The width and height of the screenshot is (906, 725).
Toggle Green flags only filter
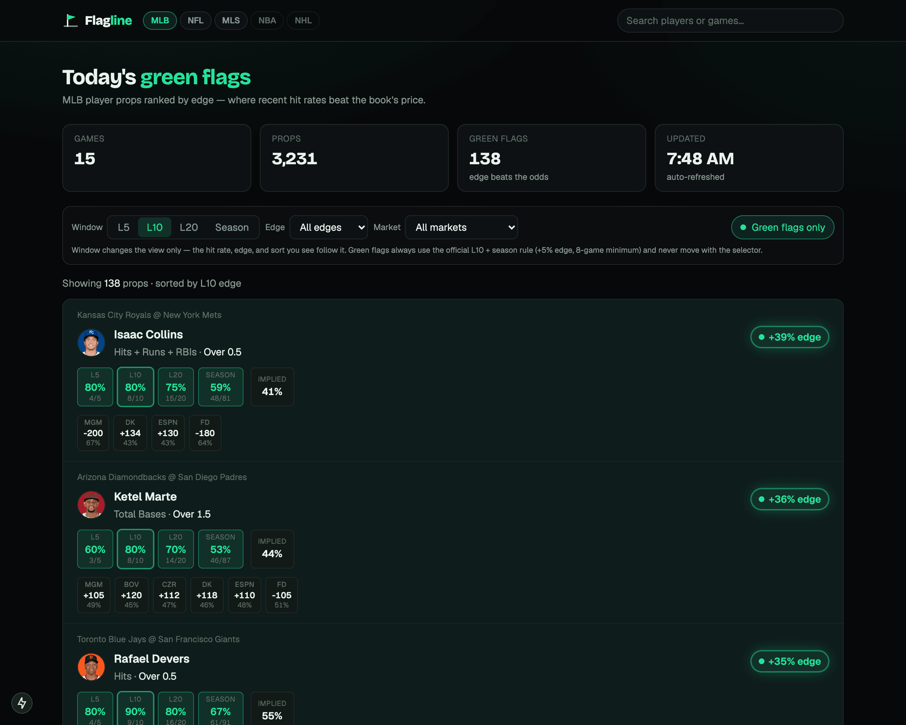point(782,227)
